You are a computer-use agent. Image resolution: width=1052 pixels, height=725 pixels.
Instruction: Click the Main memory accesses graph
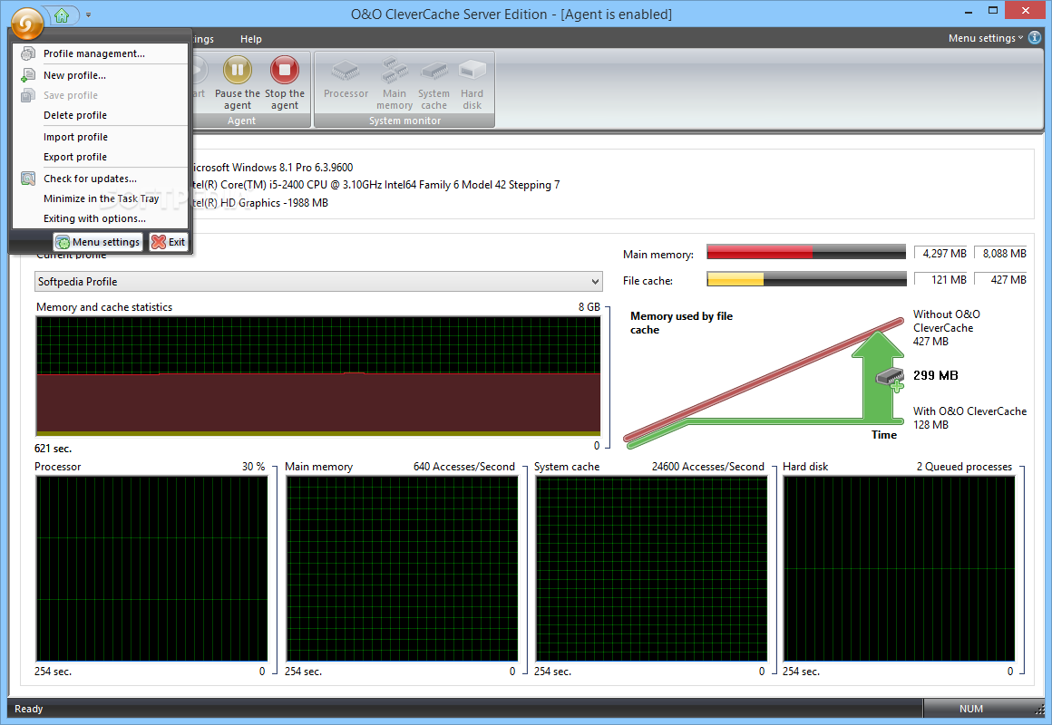[x=402, y=569]
